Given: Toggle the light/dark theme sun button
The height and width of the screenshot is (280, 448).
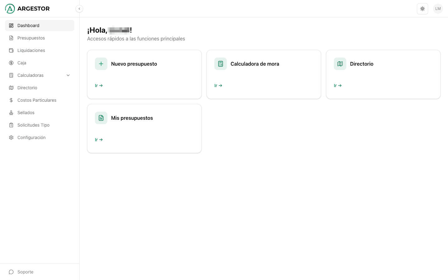Looking at the screenshot, I should tap(422, 9).
